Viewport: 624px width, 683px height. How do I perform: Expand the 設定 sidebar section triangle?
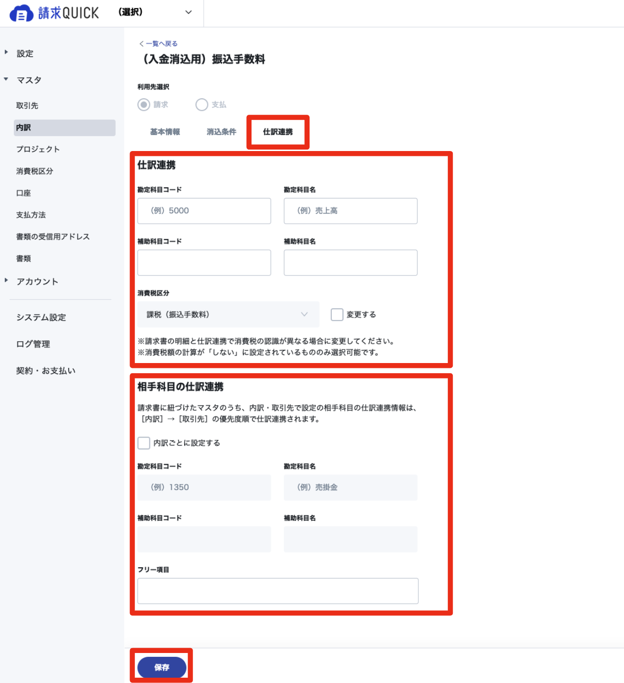tap(6, 52)
